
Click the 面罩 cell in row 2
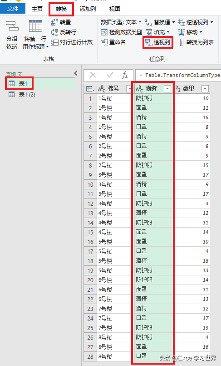click(153, 108)
